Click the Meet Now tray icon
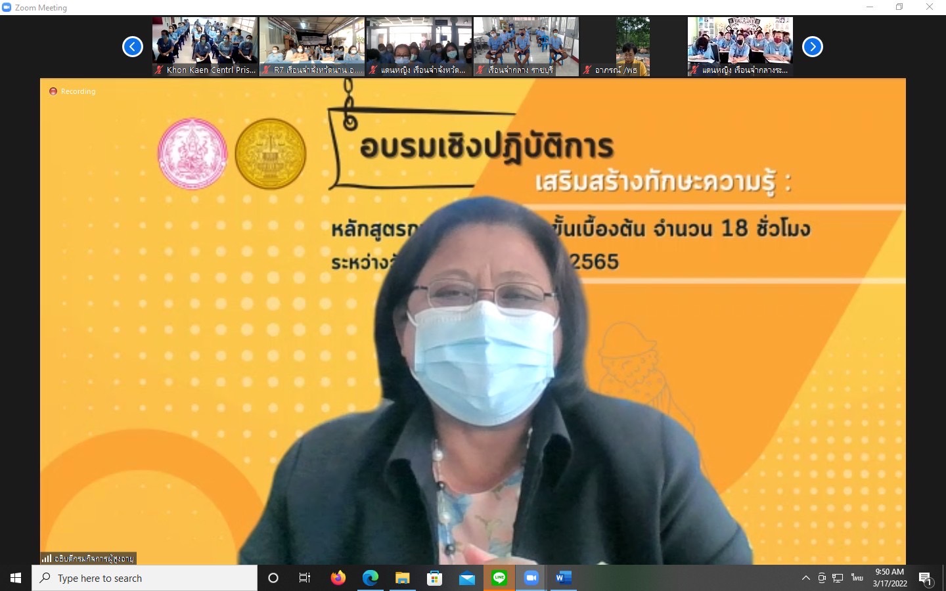 (822, 578)
